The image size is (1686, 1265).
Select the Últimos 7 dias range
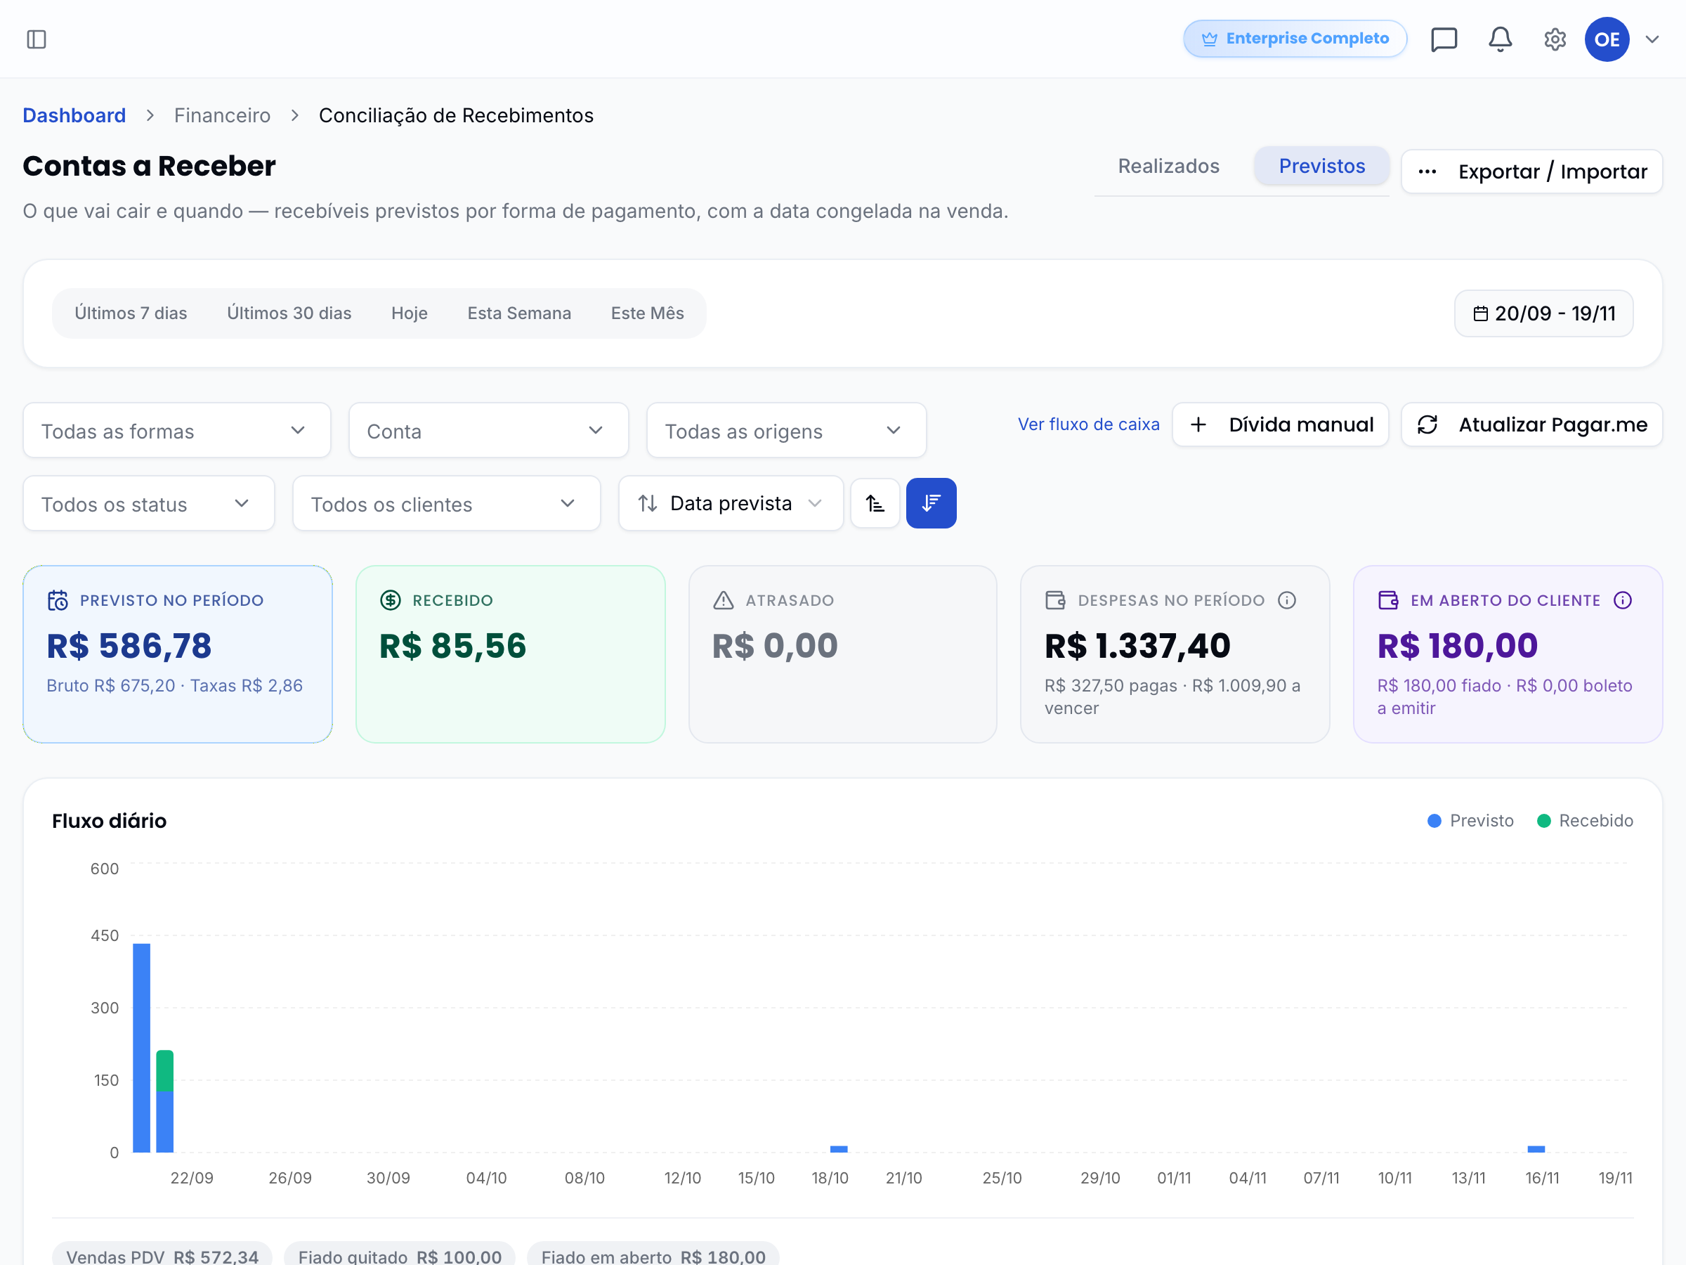click(x=131, y=313)
